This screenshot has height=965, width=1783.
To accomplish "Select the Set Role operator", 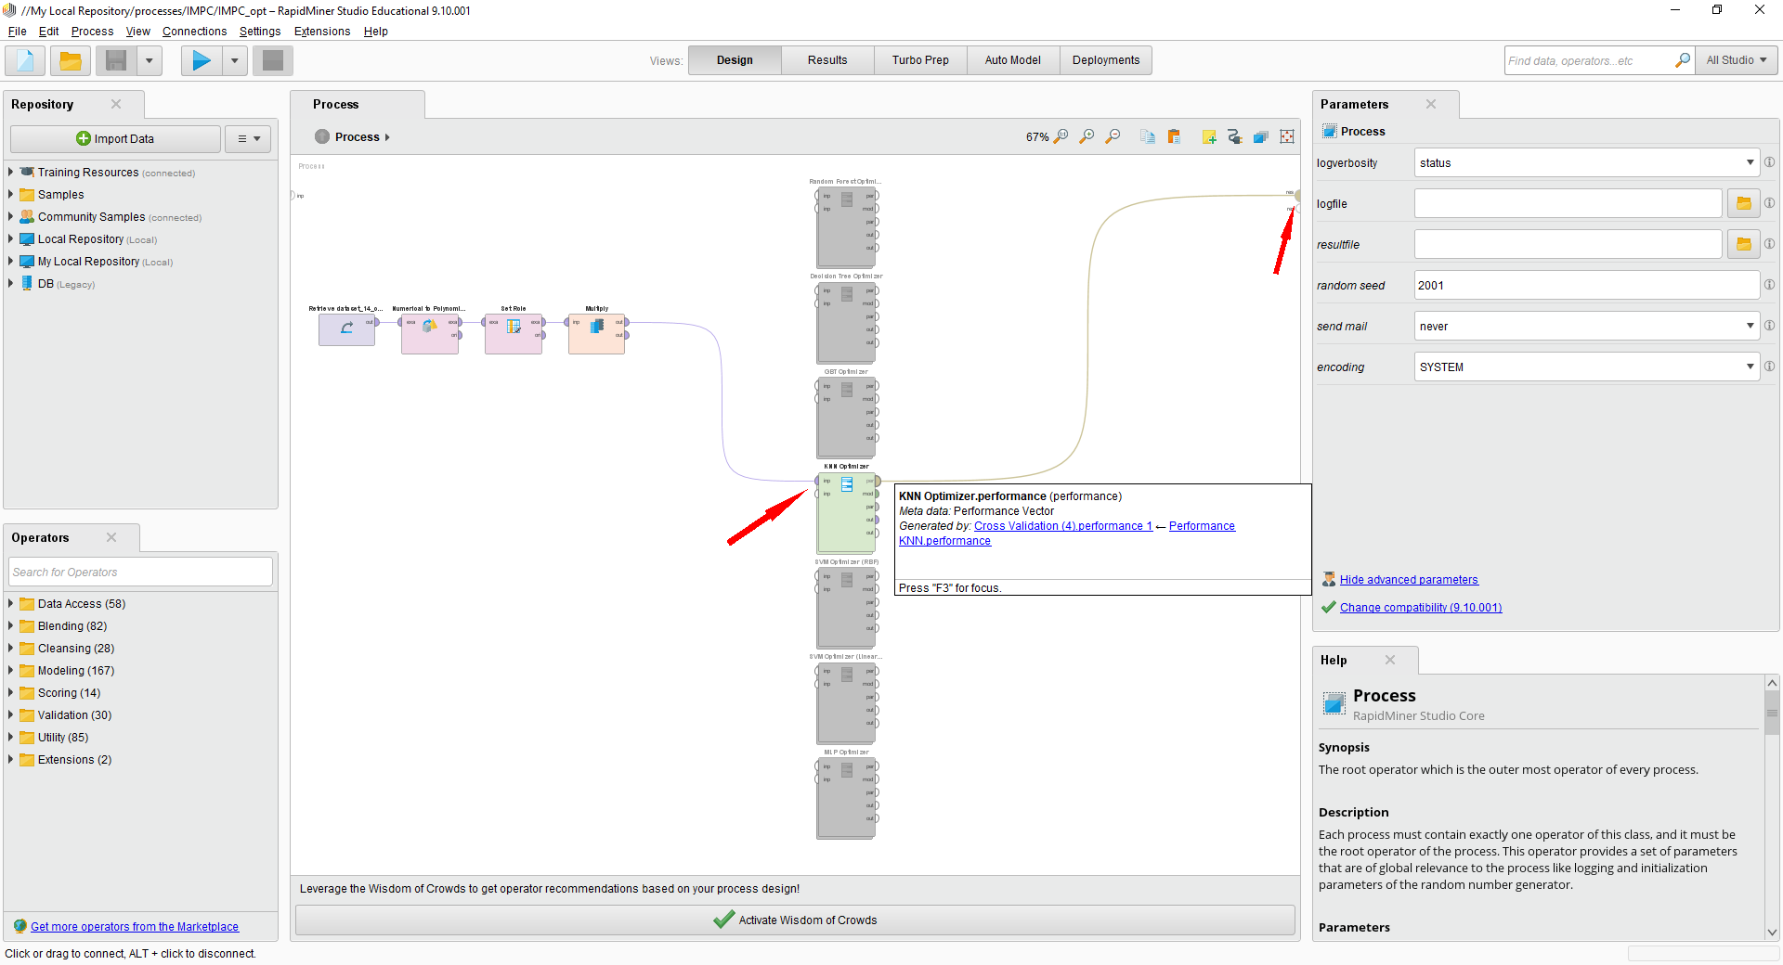I will 514,333.
